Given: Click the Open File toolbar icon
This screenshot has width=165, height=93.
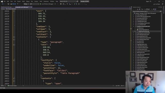Looking at the screenshot, I should tap(11, 4).
